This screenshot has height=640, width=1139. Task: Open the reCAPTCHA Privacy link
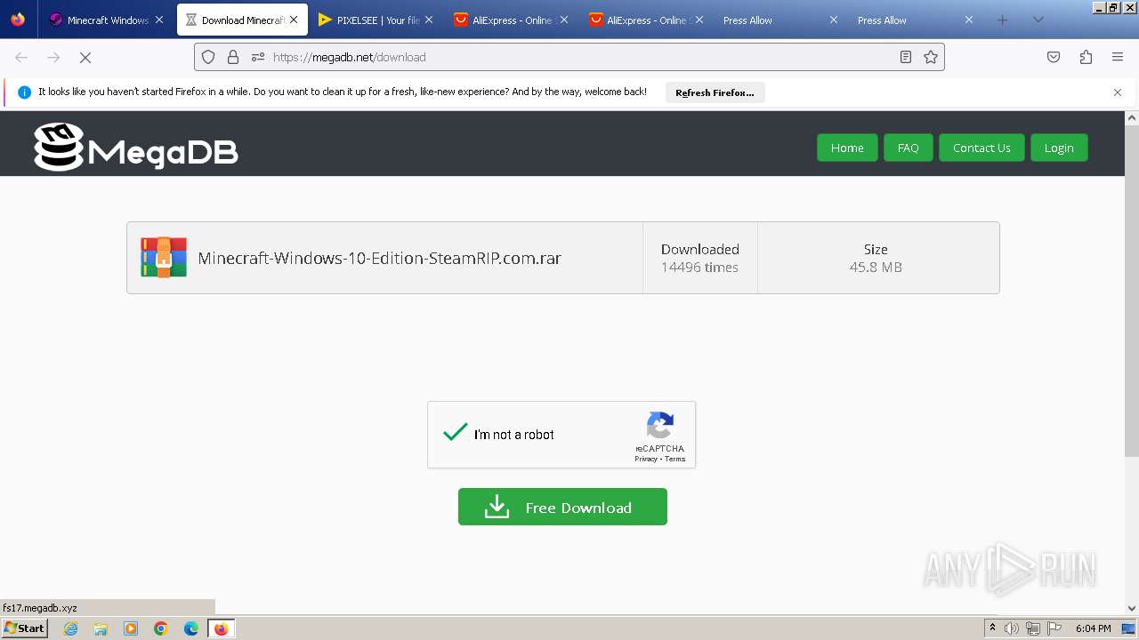click(x=645, y=459)
